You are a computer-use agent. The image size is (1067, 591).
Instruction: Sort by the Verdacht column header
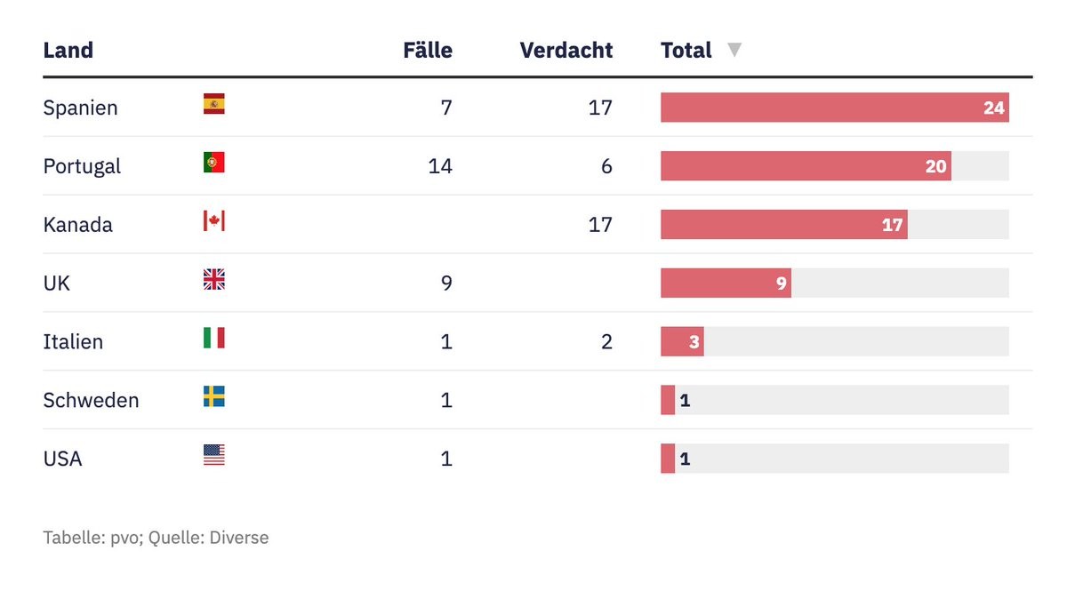(x=566, y=50)
